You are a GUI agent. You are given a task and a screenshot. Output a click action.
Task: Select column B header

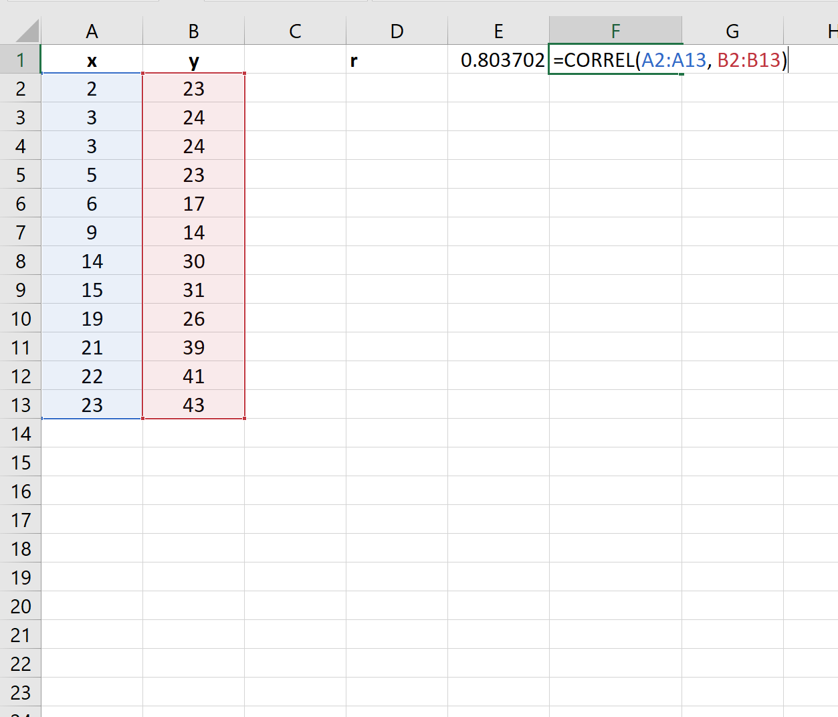193,30
